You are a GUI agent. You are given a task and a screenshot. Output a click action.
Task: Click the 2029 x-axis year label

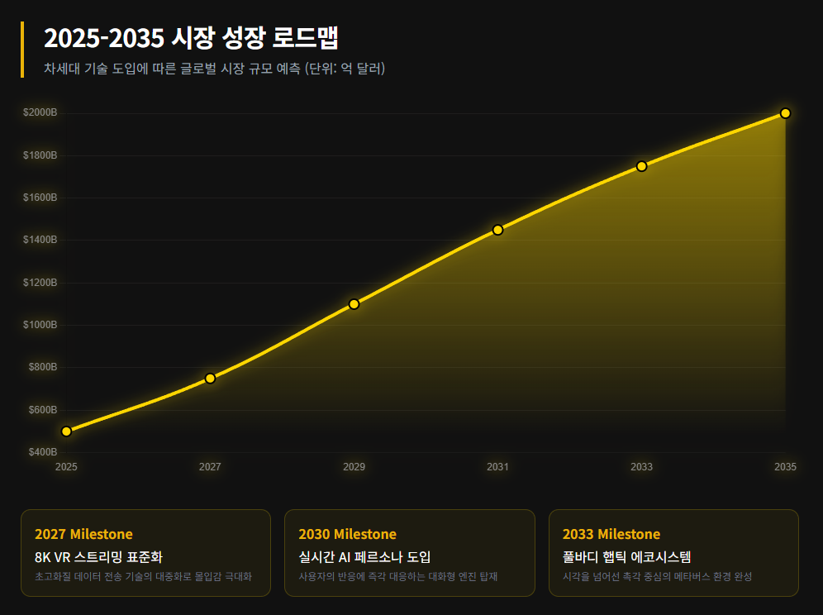pos(354,467)
